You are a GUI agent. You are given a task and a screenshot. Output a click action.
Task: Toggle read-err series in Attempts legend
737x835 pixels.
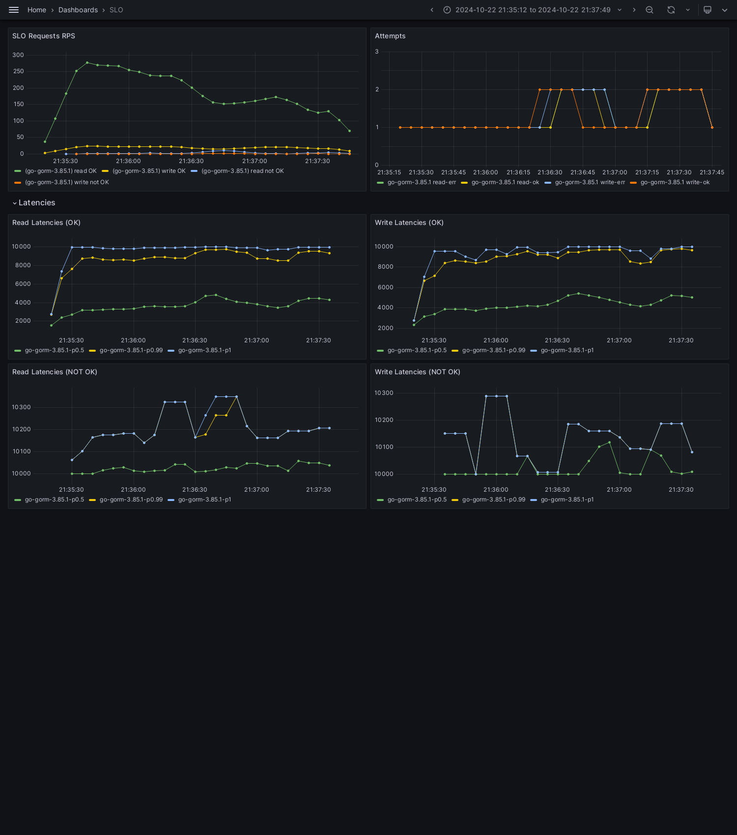point(422,182)
